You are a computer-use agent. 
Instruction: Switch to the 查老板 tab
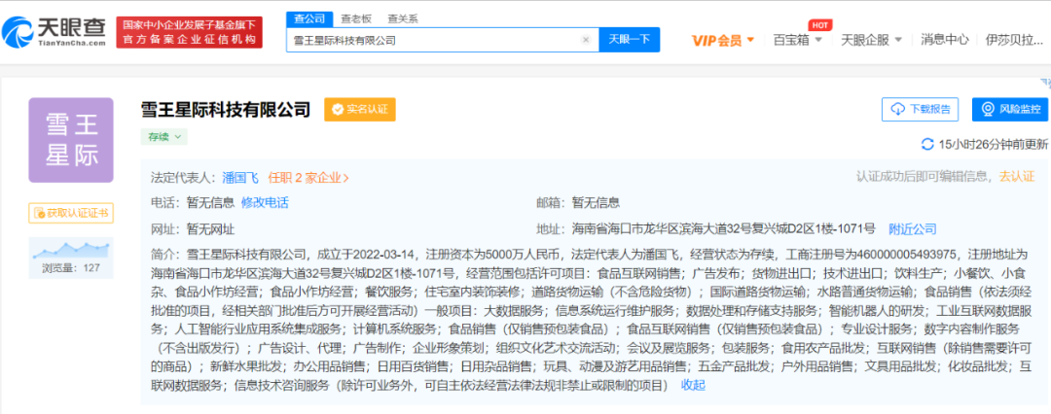[x=356, y=18]
